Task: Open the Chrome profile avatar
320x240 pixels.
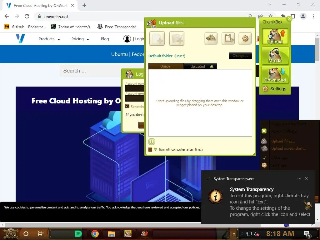Action: tap(303, 16)
